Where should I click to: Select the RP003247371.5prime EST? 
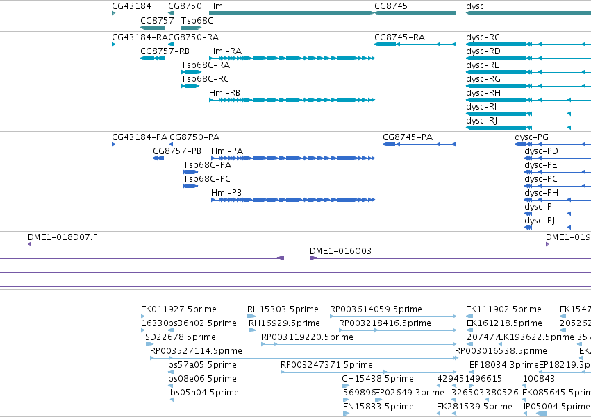[369, 372]
